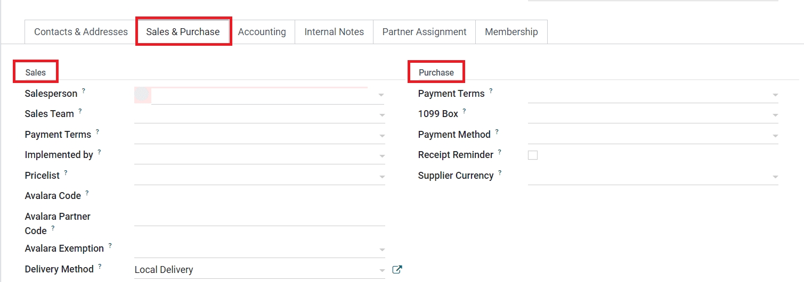Open the Internal Notes tab

click(x=334, y=32)
